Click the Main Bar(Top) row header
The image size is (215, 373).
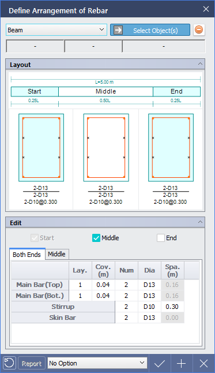coord(40,285)
